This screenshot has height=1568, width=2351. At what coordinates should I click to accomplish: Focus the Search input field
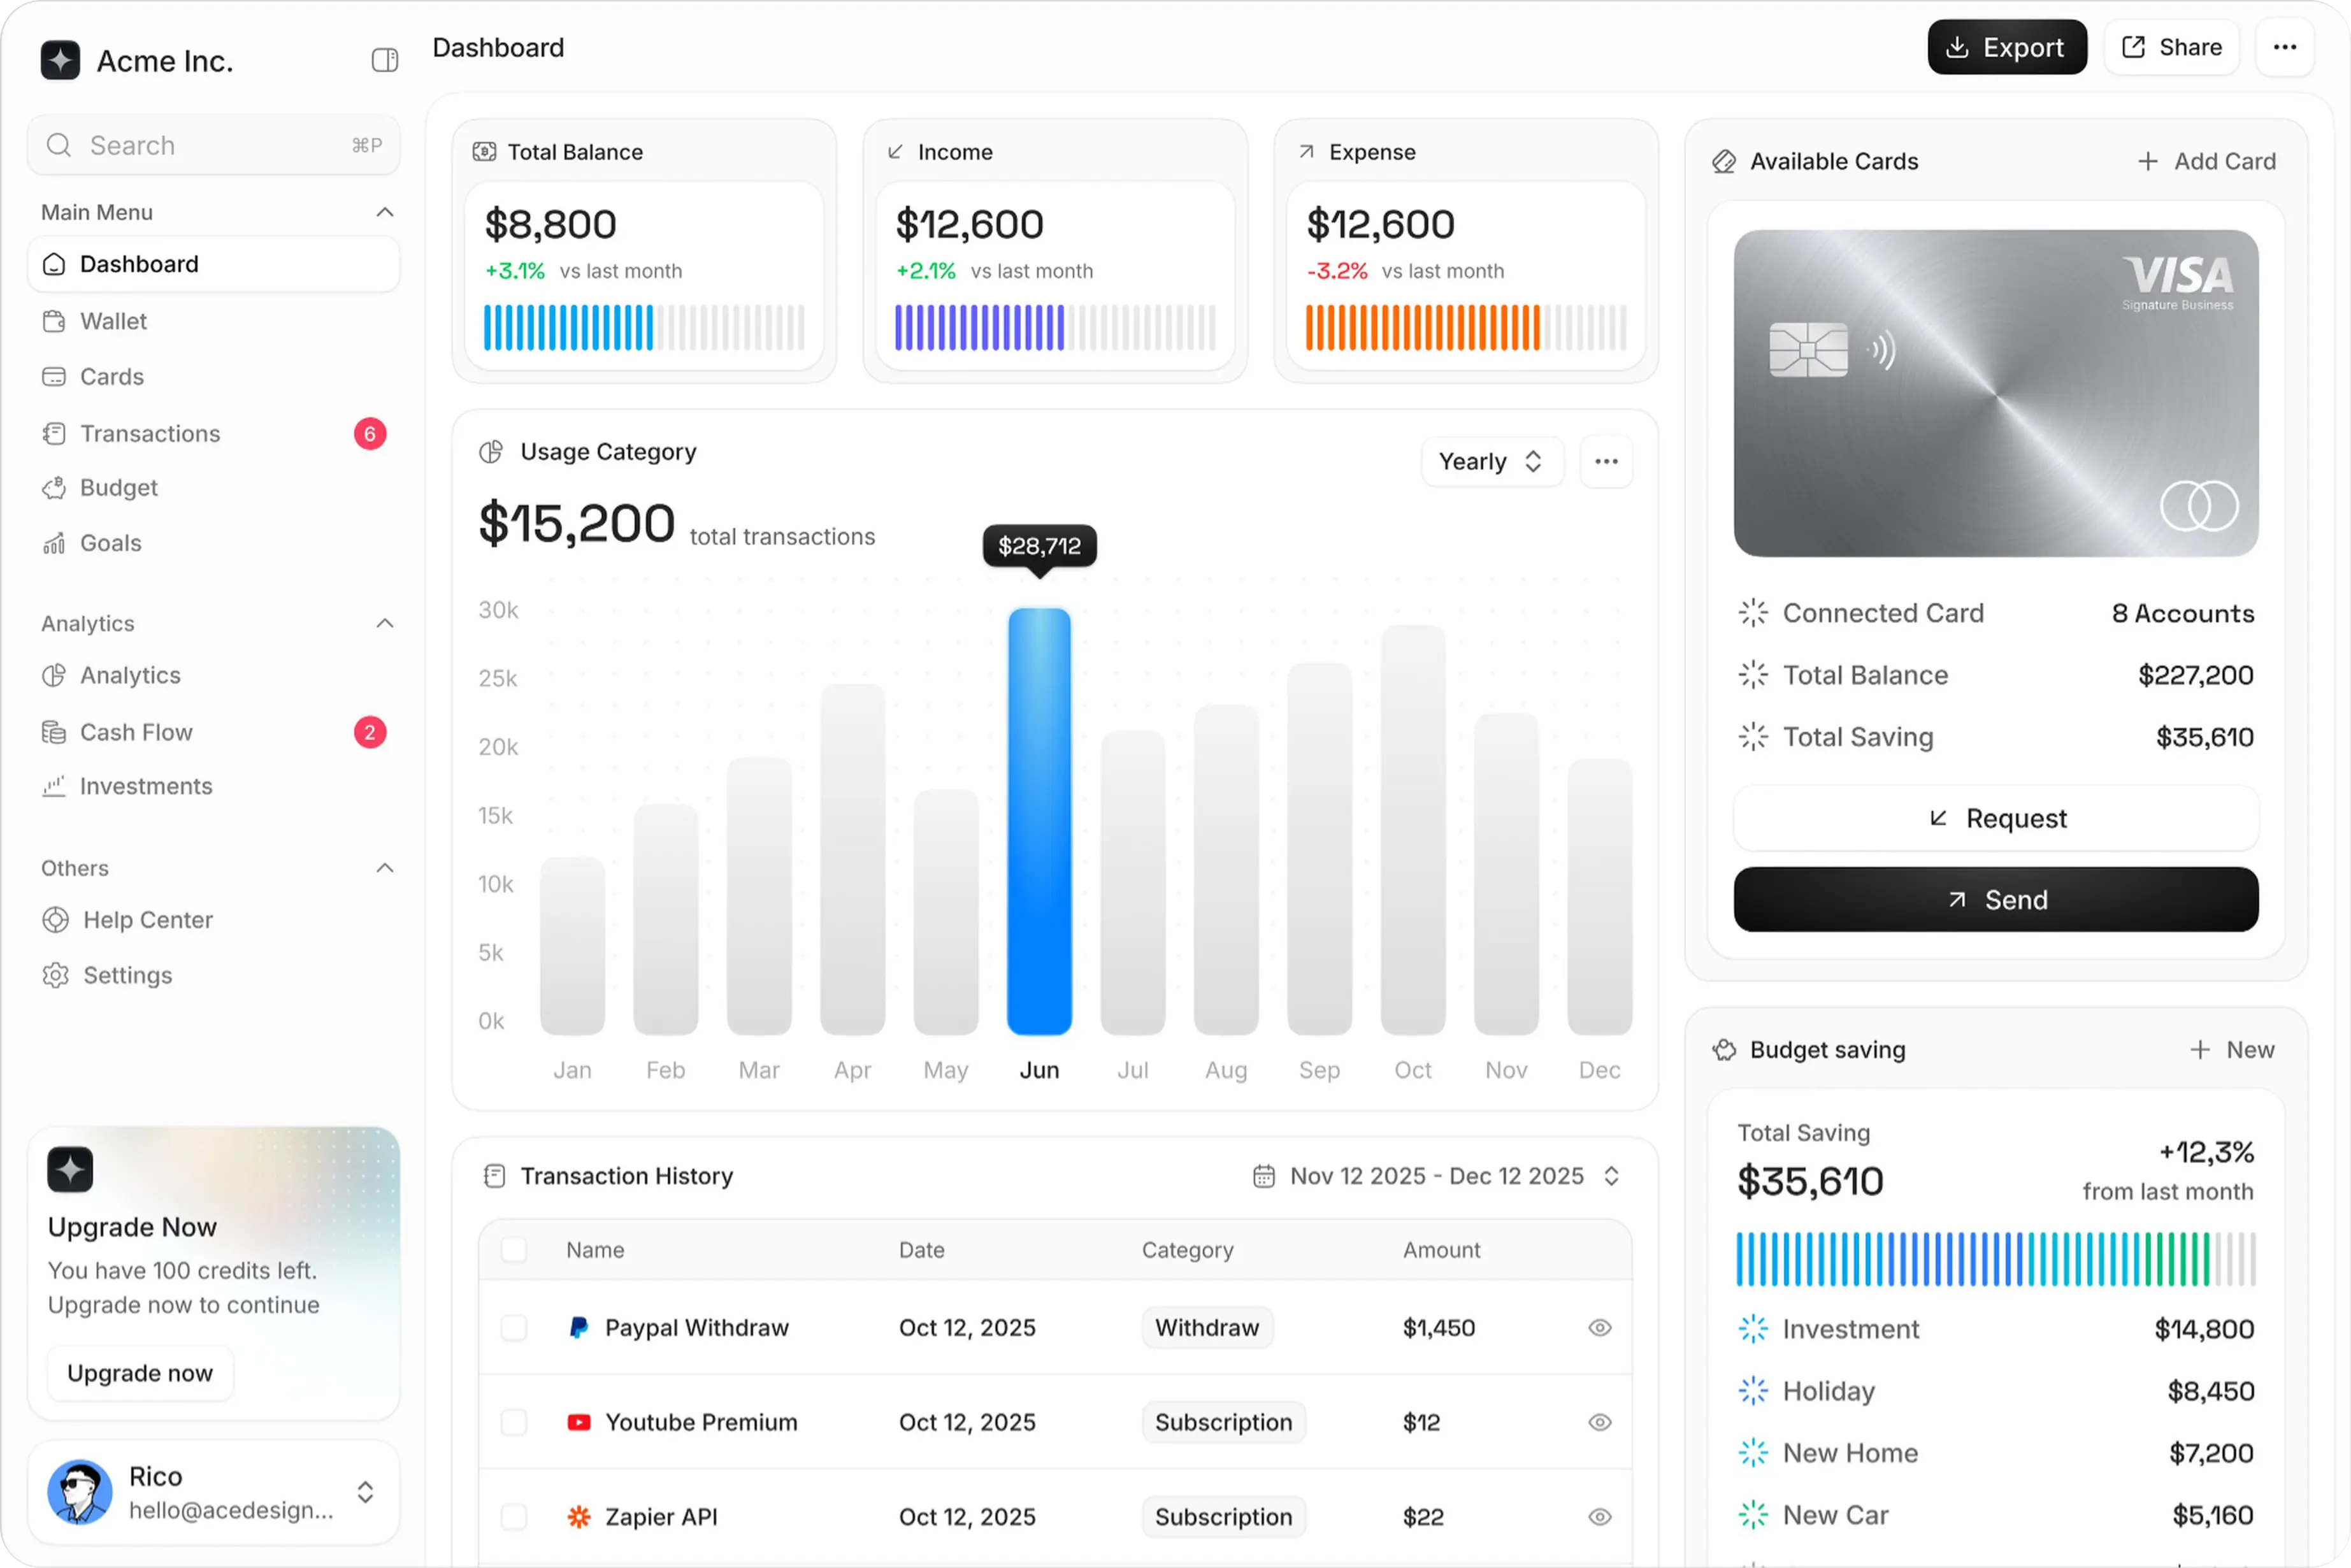coord(213,145)
